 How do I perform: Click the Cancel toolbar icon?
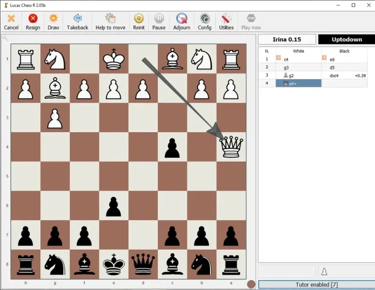[x=11, y=22]
